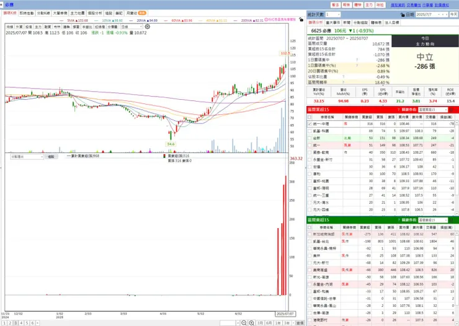Image resolution: width=459 pixels, height=326 pixels.
Task: Toggle select-all checkbox in buyers table header
Action: click(x=310, y=117)
